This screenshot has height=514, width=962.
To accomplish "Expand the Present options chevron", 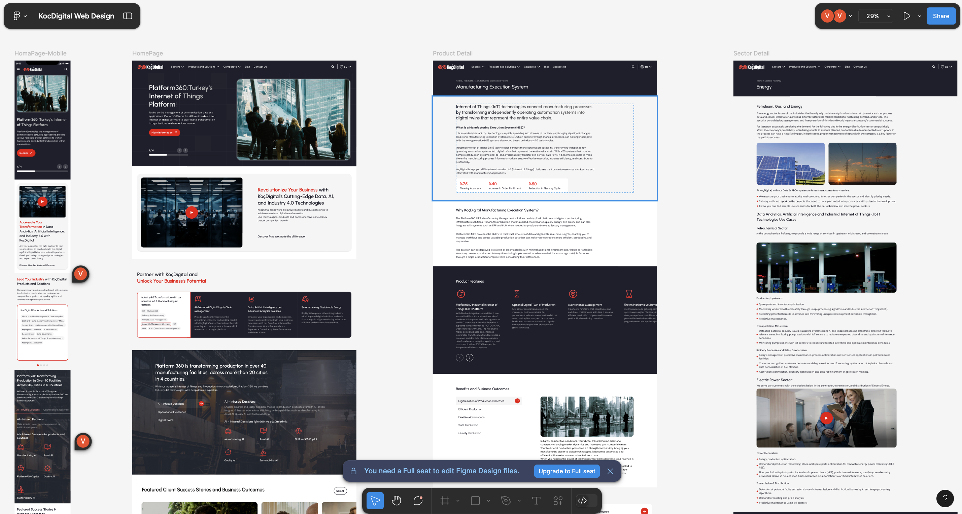I will (x=920, y=16).
